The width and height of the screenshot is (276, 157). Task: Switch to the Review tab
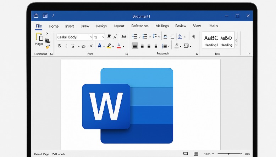[181, 26]
